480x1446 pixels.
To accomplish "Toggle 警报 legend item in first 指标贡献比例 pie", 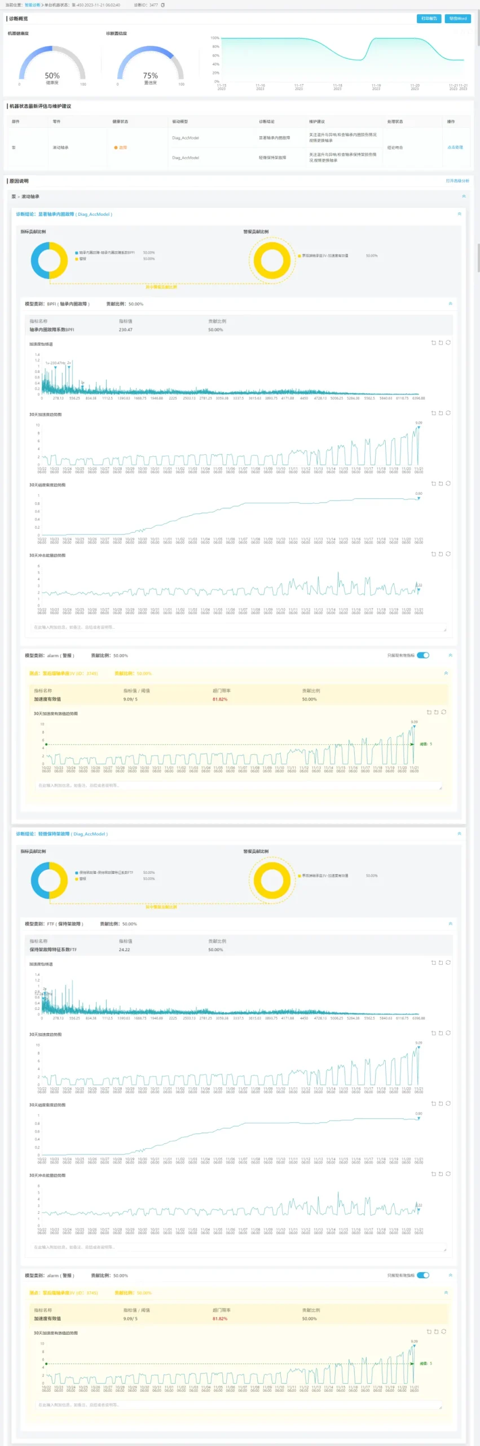I will click(82, 259).
